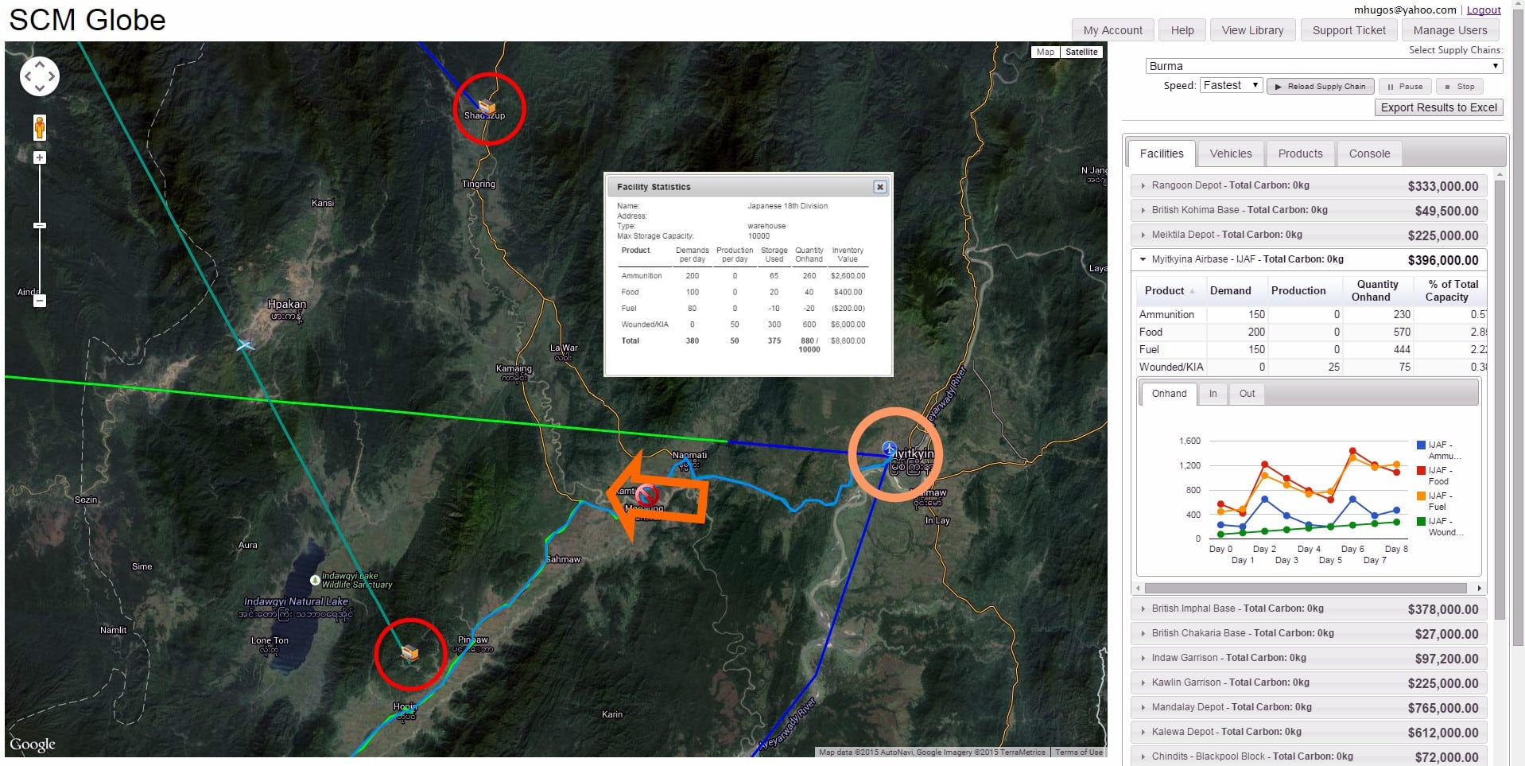Click the Google logo on map
This screenshot has width=1525, height=766.
point(33,745)
